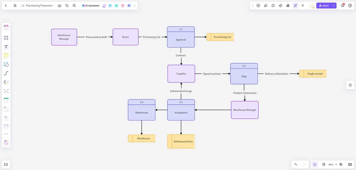The width and height of the screenshot is (356, 170).
Task: Select the text card tool
Action: tap(6, 109)
